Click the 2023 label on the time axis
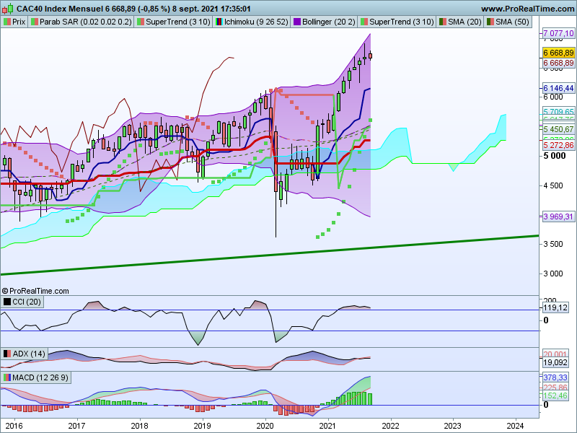Screen dimensions: 577x433 (x=453, y=426)
